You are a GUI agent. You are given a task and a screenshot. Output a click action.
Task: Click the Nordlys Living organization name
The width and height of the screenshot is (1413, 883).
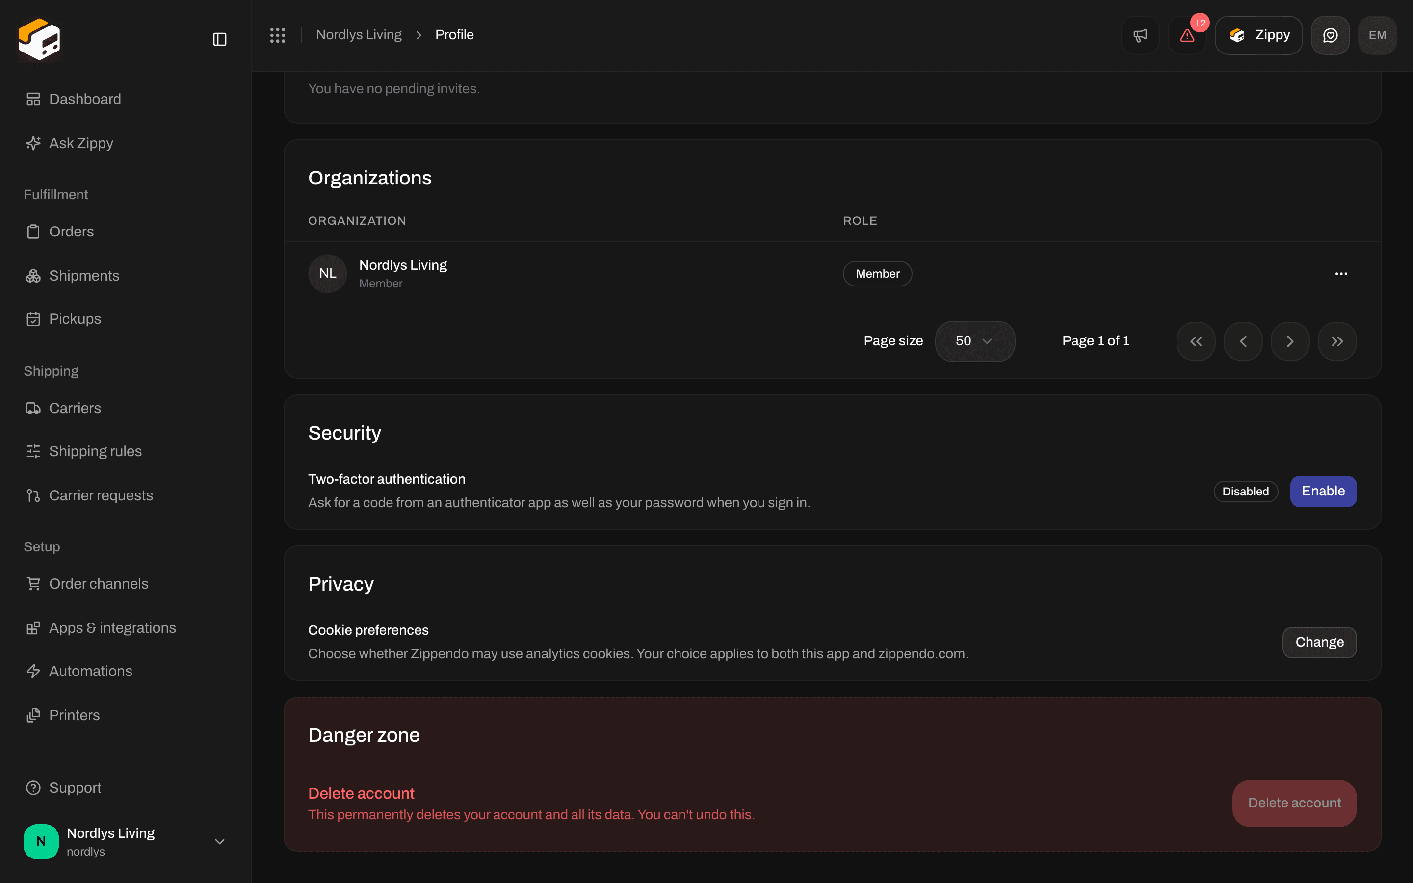[x=403, y=265]
